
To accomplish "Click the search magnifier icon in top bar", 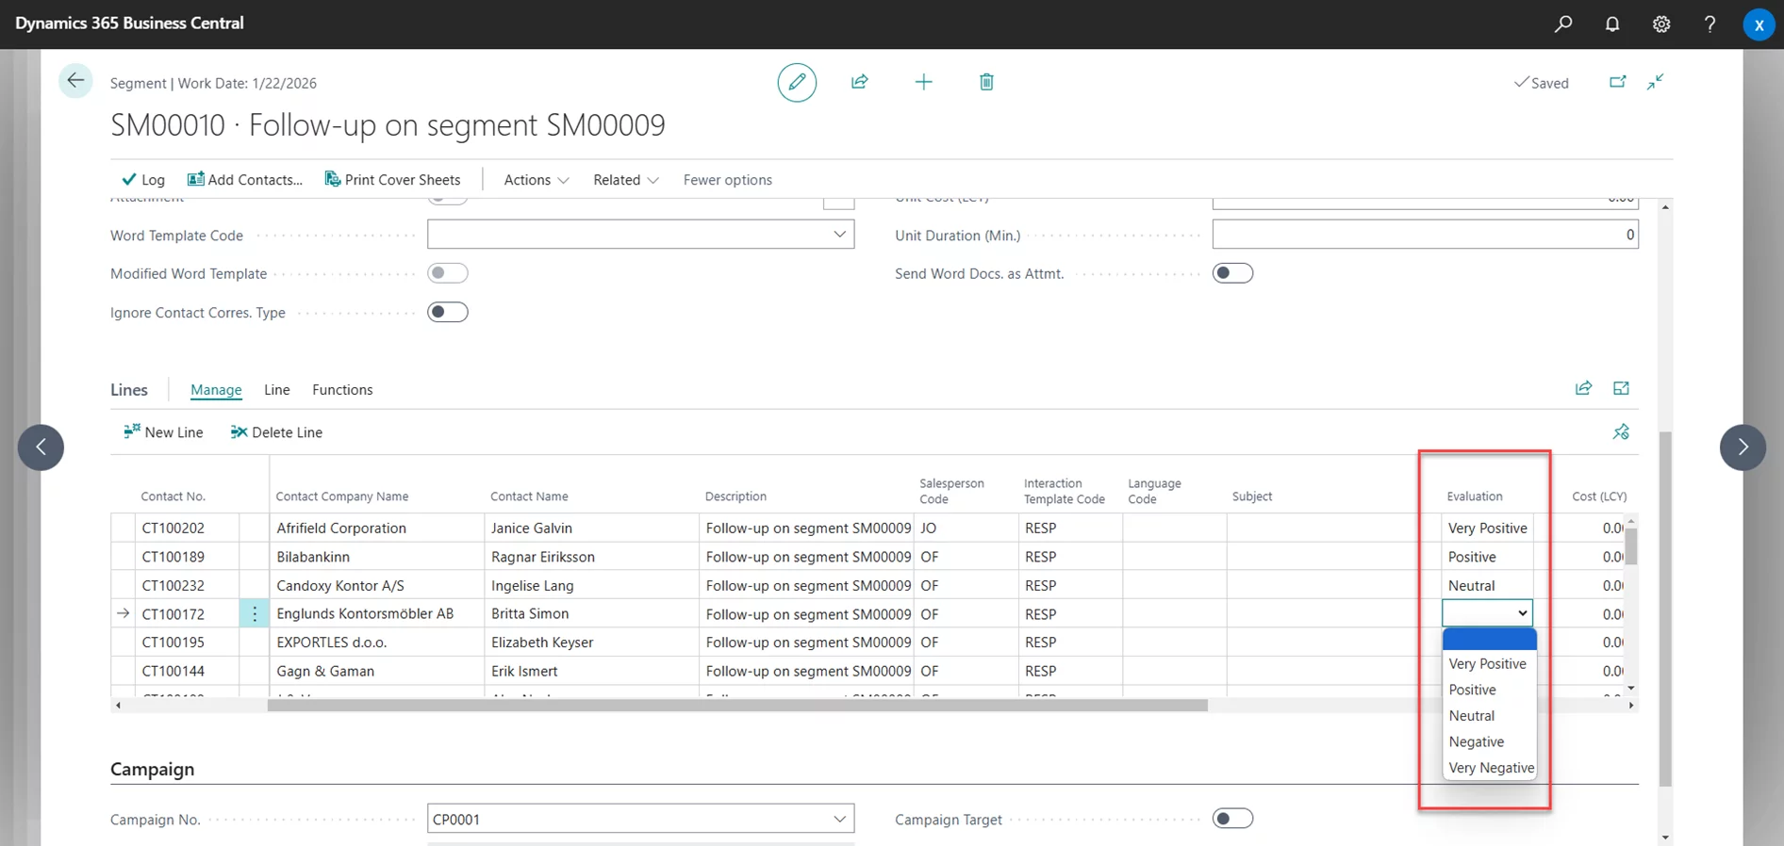I will pos(1563,24).
